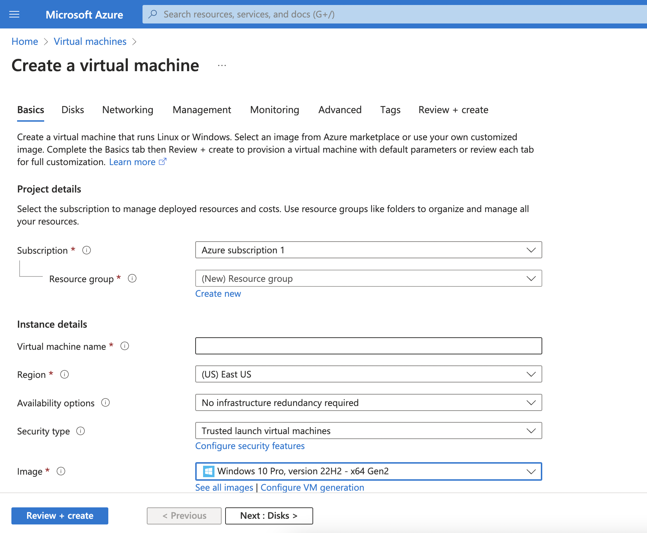Screen dimensions: 647x533
Task: Click the Region info icon
Action: tap(64, 374)
